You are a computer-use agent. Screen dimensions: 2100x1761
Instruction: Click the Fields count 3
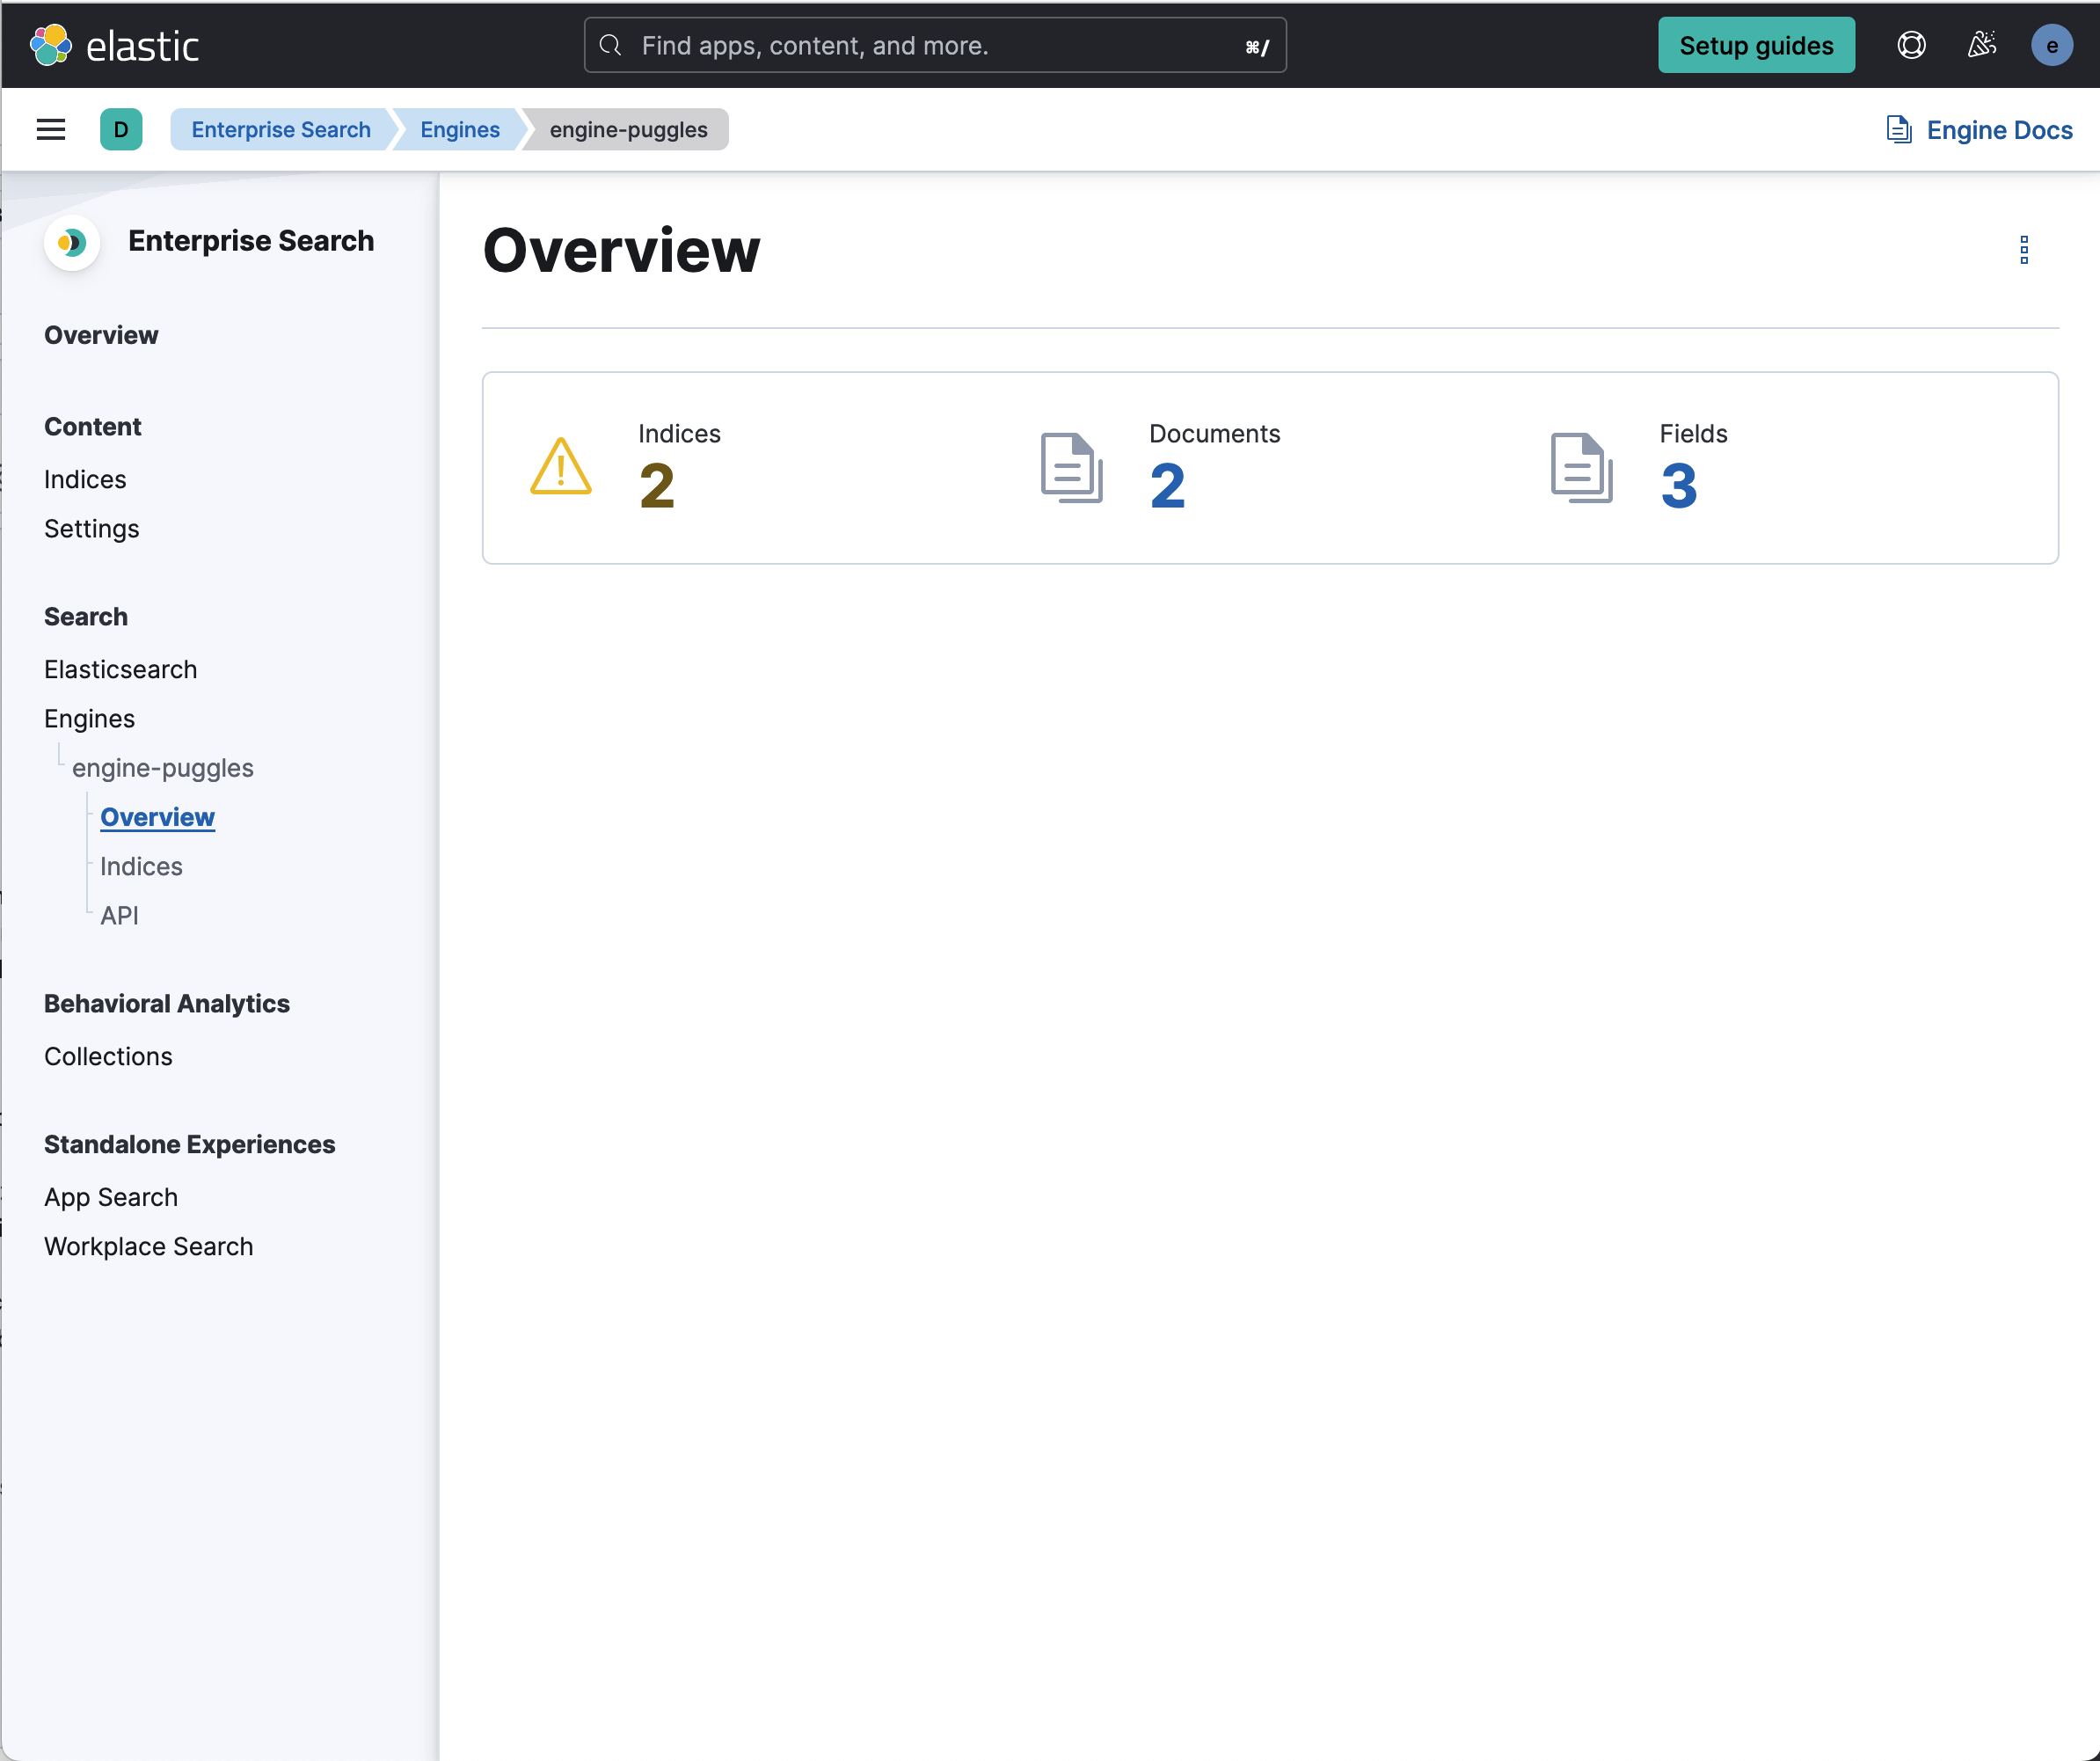(x=1679, y=486)
